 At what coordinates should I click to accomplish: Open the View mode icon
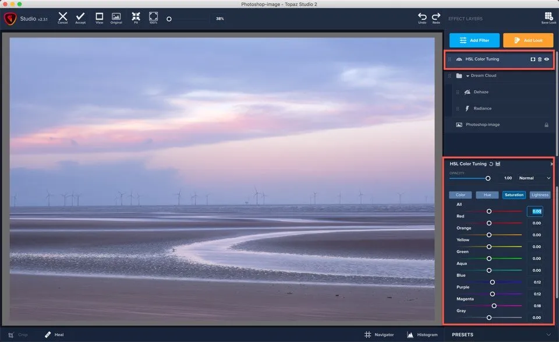[x=100, y=16]
